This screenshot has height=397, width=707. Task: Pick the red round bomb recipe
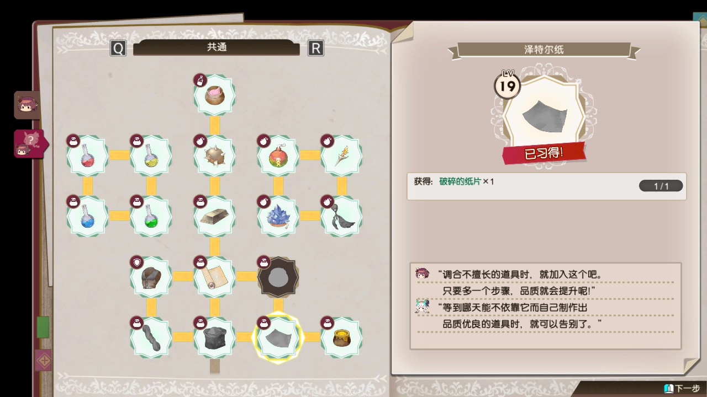(x=278, y=155)
